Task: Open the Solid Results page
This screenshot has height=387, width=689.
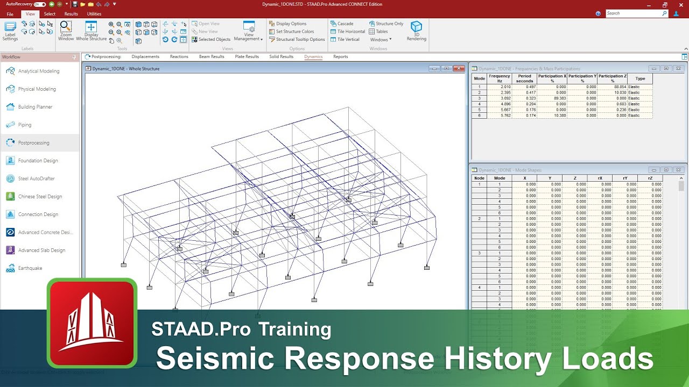Action: click(x=282, y=56)
